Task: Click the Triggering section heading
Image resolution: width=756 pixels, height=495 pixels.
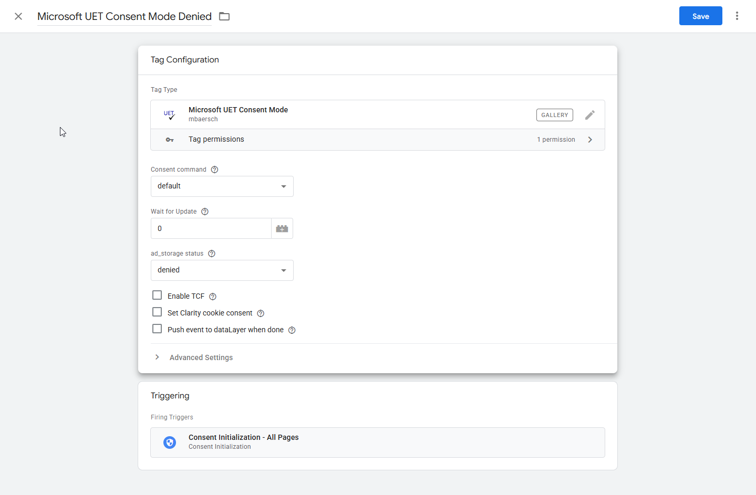Action: [170, 396]
